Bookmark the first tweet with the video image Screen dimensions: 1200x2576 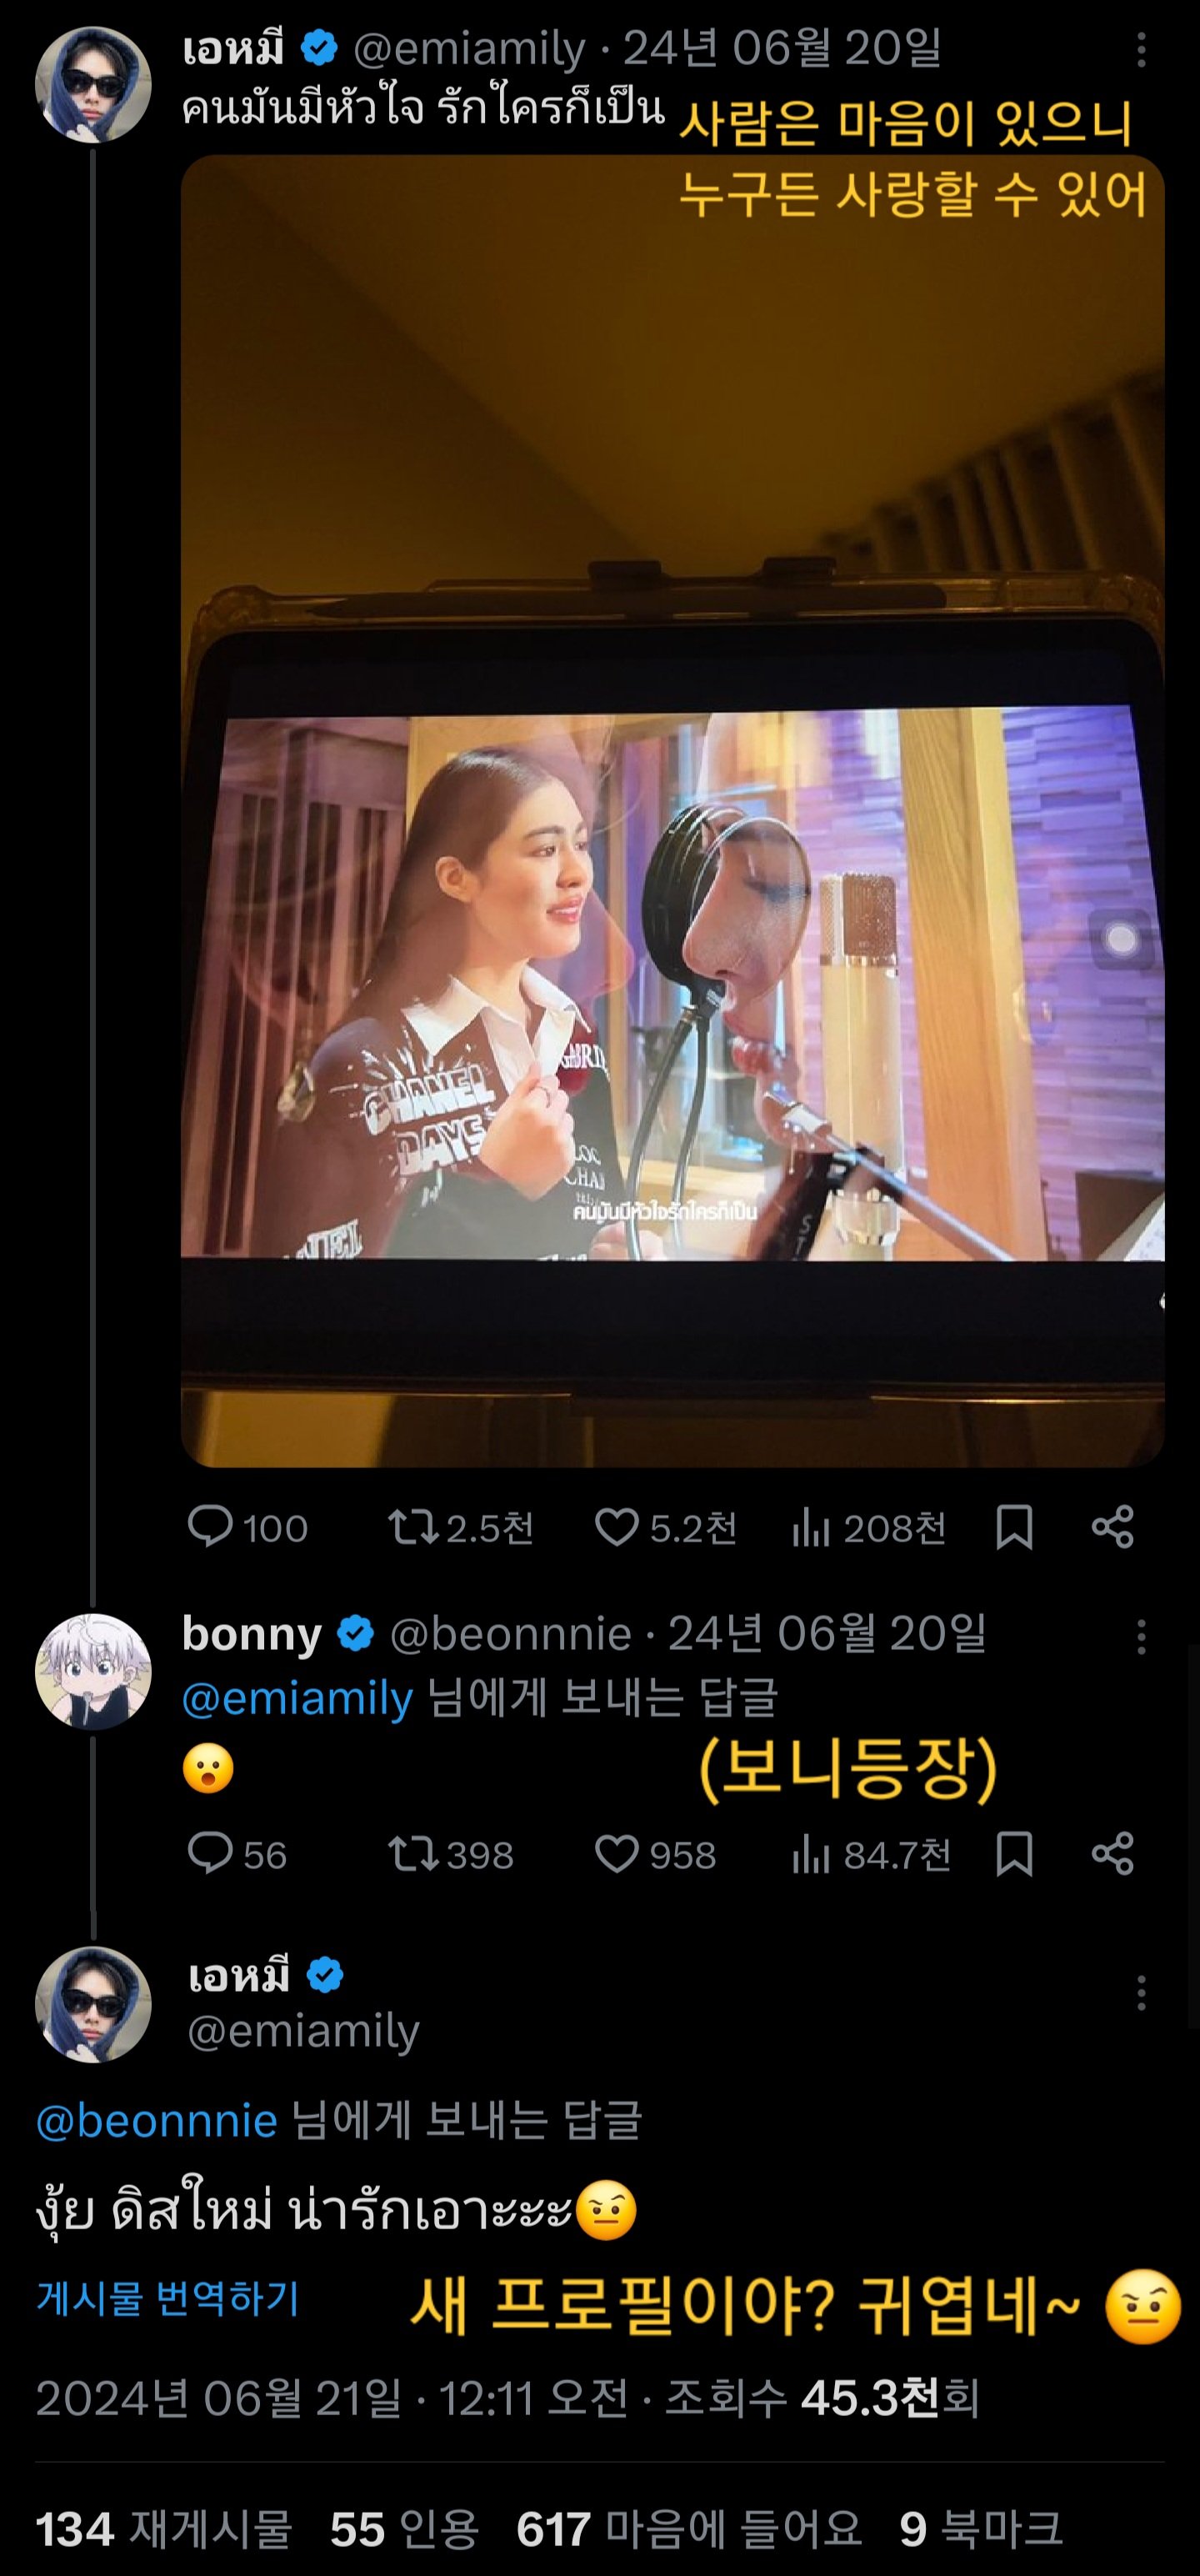point(1014,1528)
